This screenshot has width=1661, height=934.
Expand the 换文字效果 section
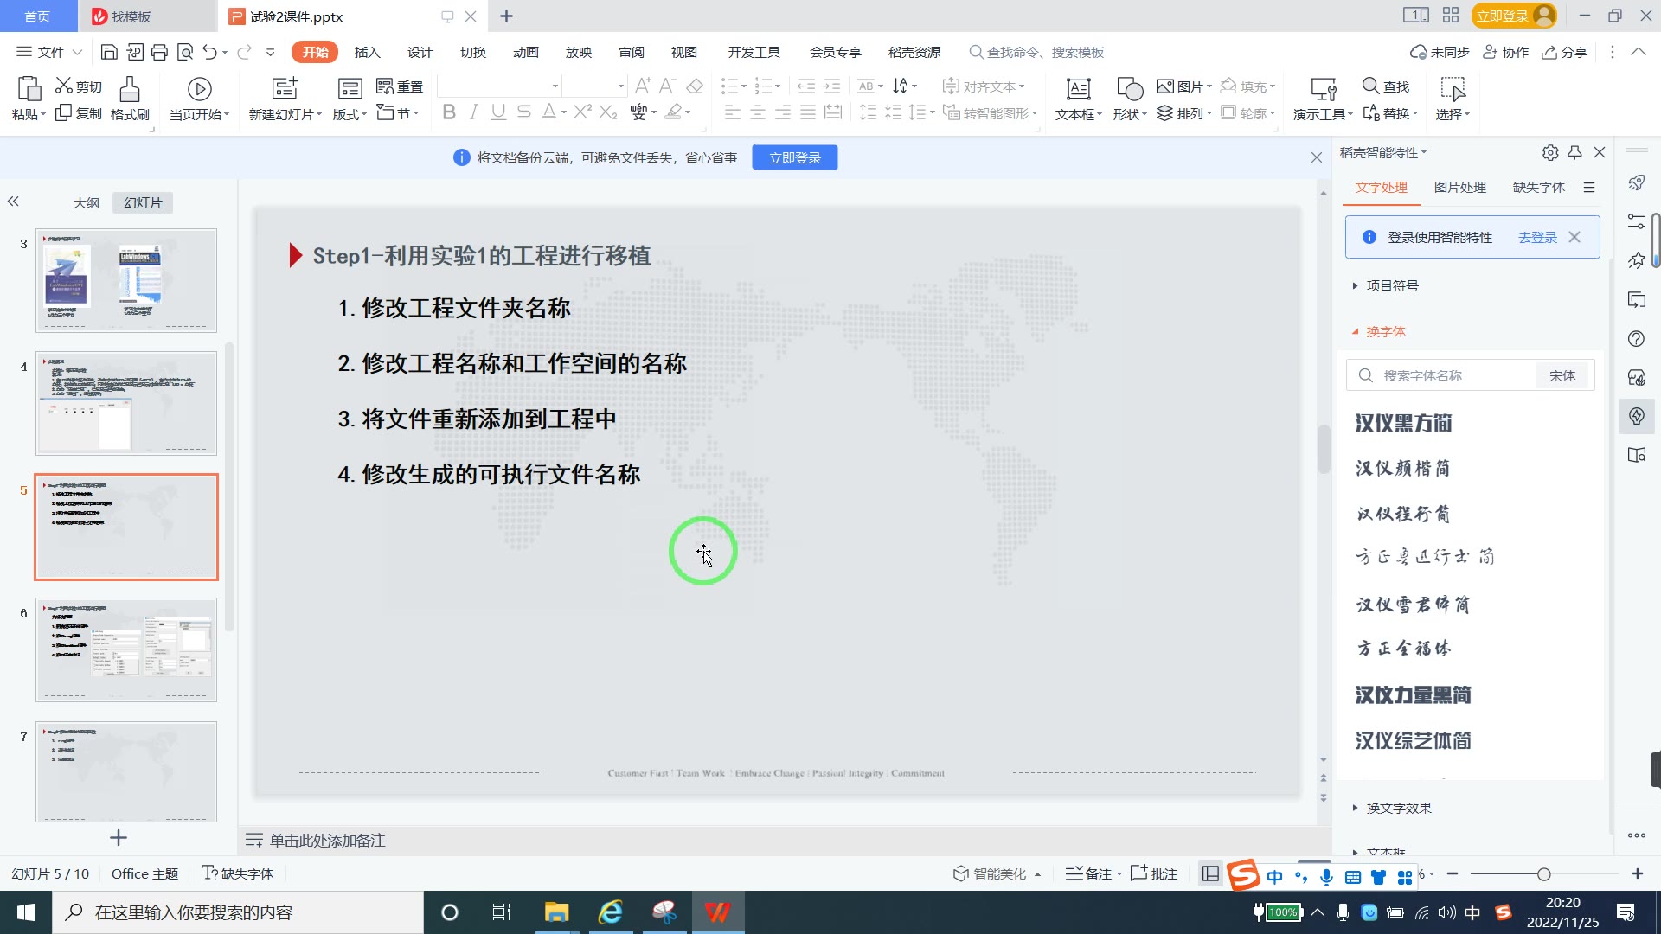coord(1398,808)
